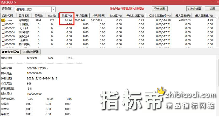The height and width of the screenshot is (117, 219).
Task: Click the document icon for 000007
Action: [x=3, y=40]
